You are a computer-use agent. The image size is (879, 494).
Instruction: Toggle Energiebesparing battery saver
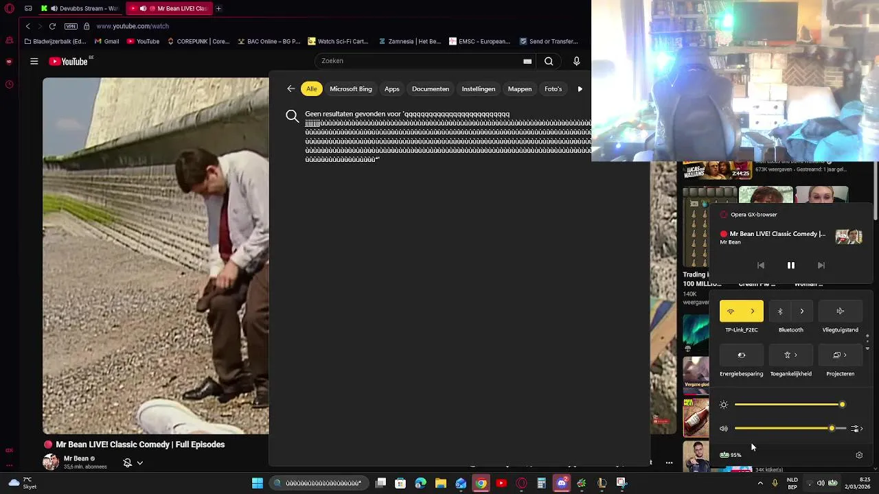[x=741, y=355]
